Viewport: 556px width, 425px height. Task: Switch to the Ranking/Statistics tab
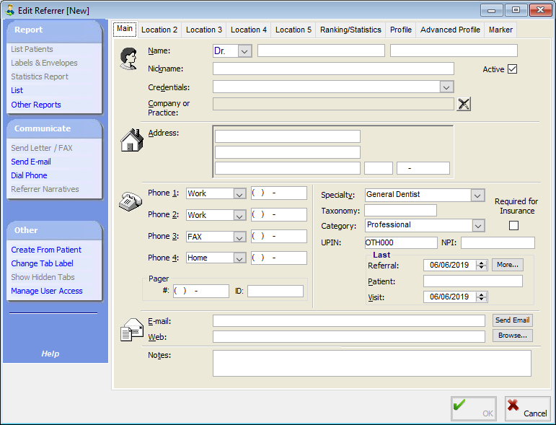pos(350,30)
